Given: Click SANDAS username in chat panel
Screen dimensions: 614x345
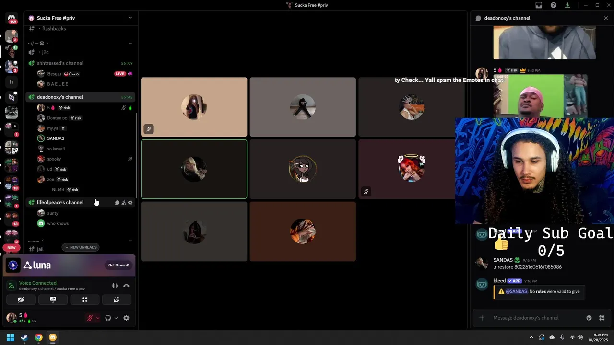Looking at the screenshot, I should tap(503, 260).
